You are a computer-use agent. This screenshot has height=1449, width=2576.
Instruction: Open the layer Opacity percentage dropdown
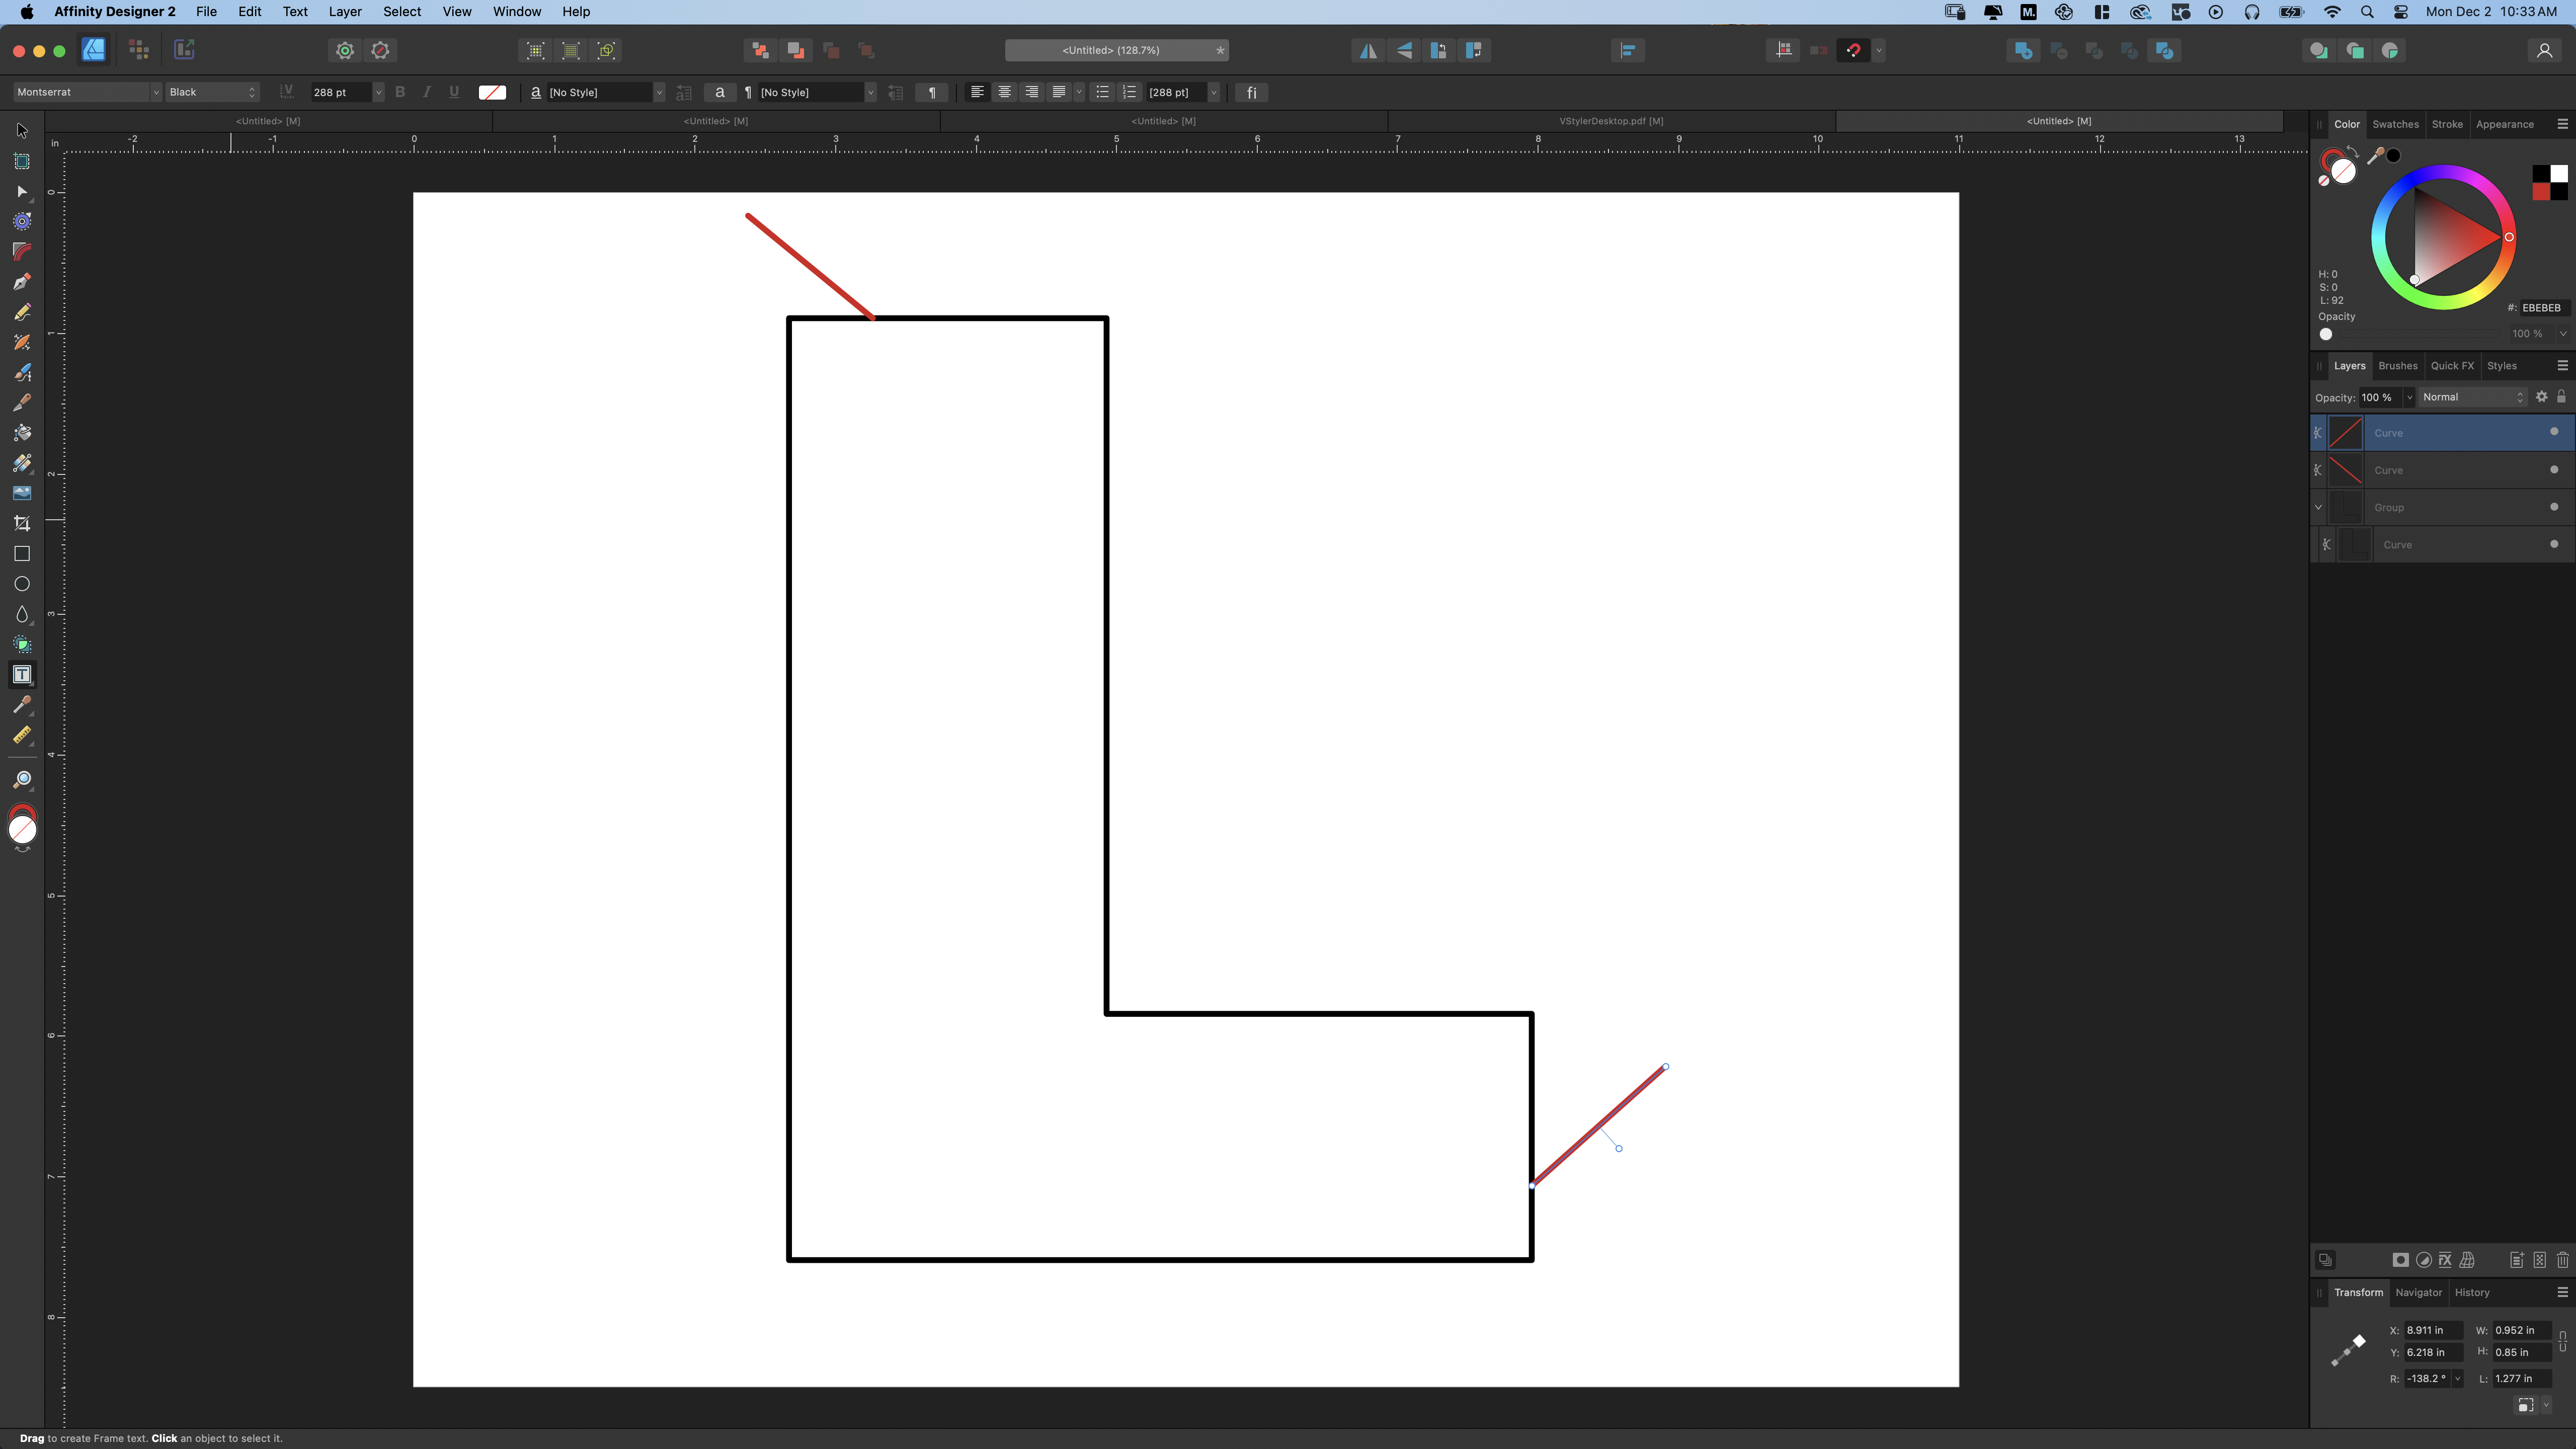pos(2409,397)
